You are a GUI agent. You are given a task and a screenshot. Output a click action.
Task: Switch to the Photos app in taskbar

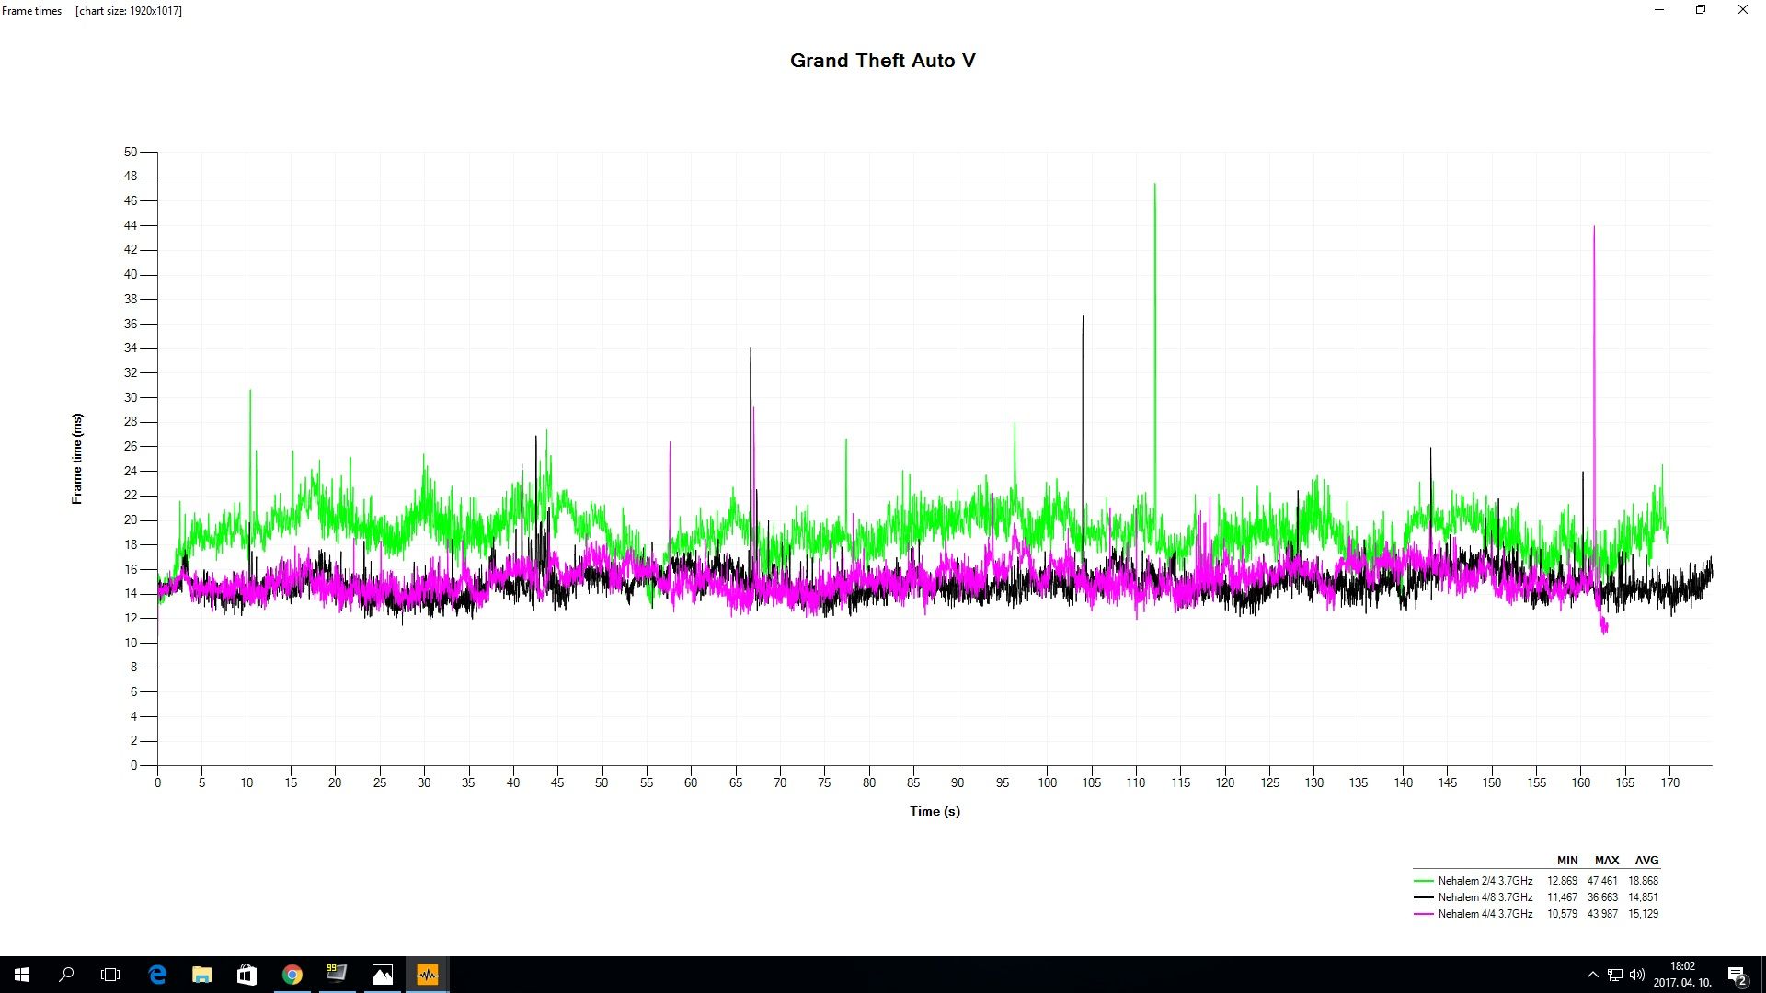pyautogui.click(x=382, y=975)
